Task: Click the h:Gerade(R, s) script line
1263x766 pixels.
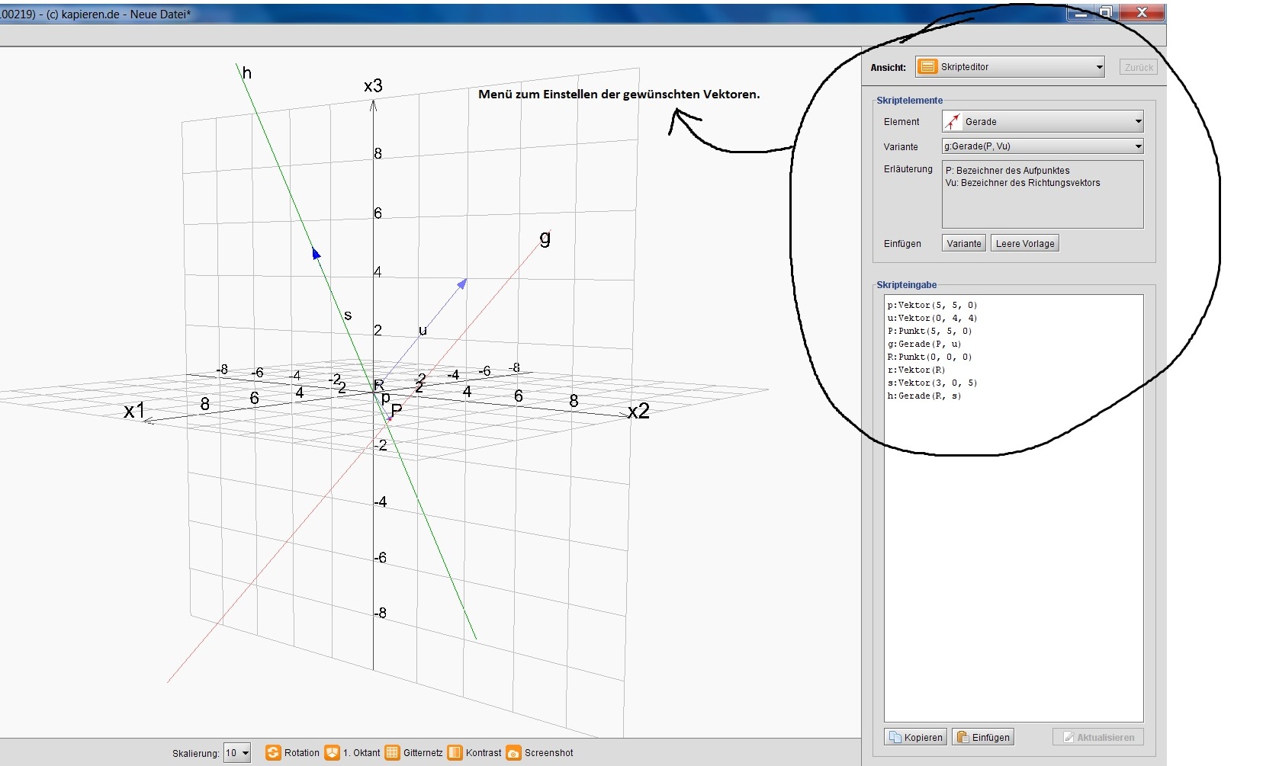Action: click(x=924, y=396)
